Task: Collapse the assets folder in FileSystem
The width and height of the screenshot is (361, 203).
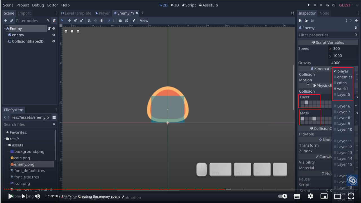Action: (7, 145)
